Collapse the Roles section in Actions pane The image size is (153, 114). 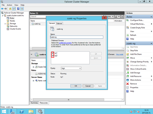pos(151,17)
